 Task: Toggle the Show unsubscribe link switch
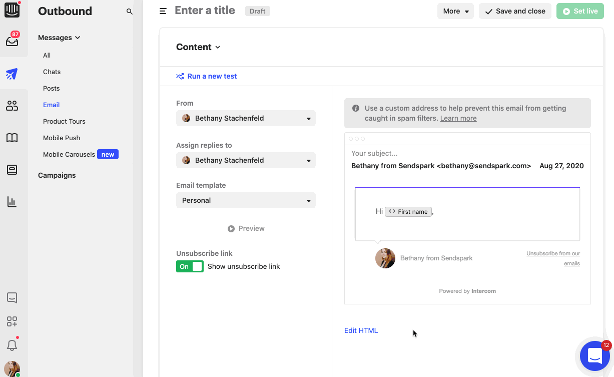tap(190, 266)
